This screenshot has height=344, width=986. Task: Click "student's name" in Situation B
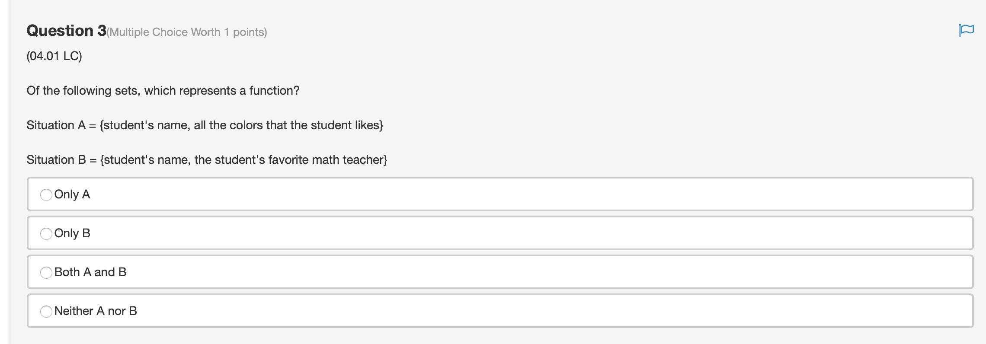coord(147,160)
